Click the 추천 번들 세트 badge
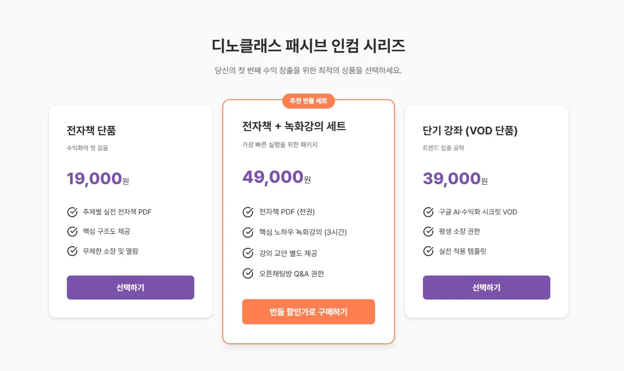The height and width of the screenshot is (371, 624). tap(309, 101)
